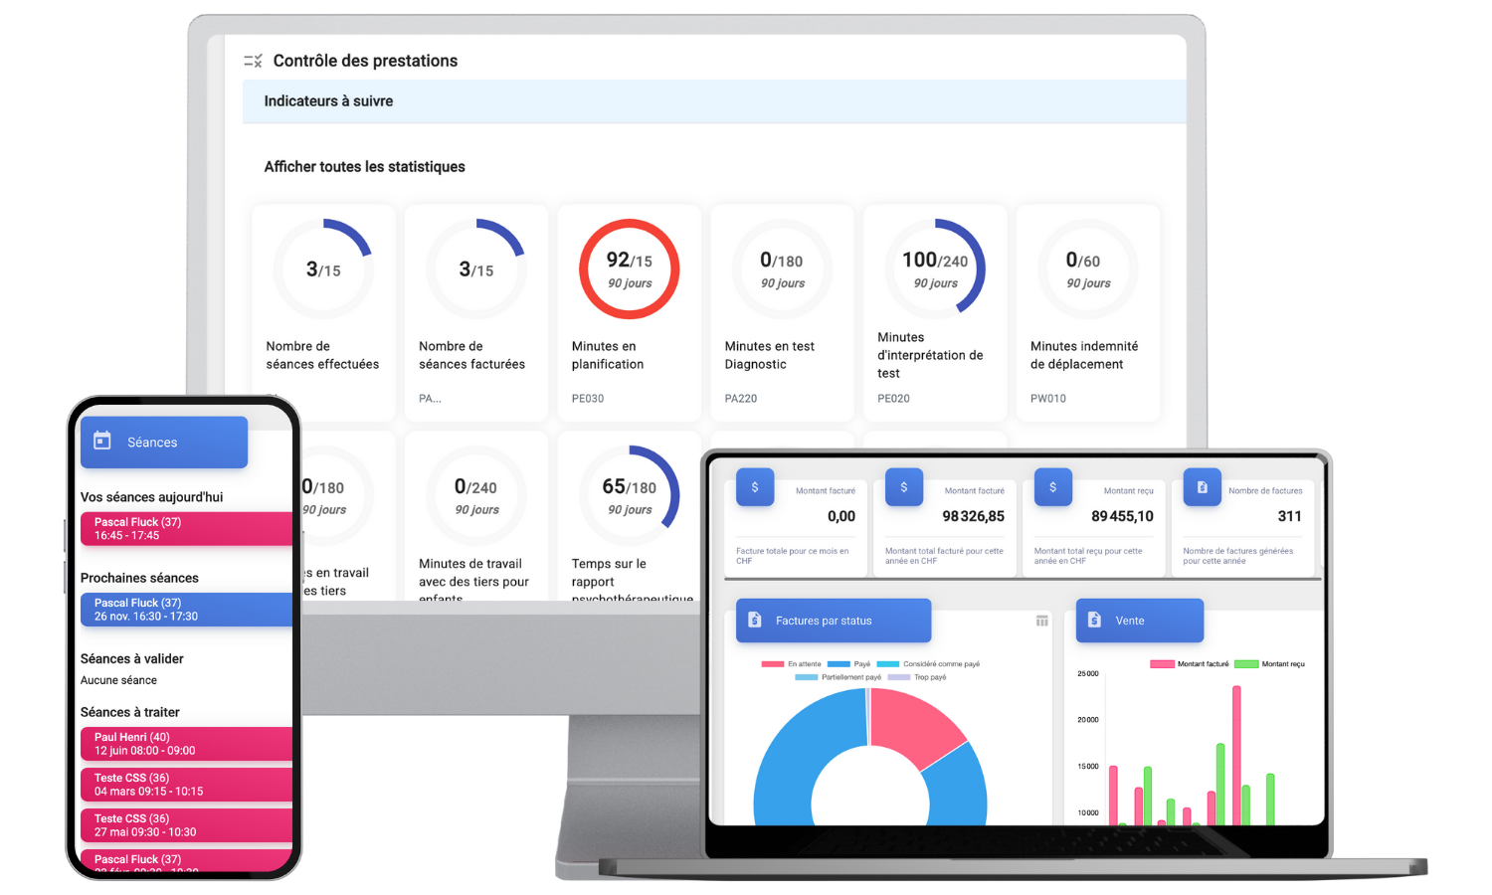Toggle Montant reçu series in the Vente chart
This screenshot has height=895, width=1492.
pos(1269,664)
